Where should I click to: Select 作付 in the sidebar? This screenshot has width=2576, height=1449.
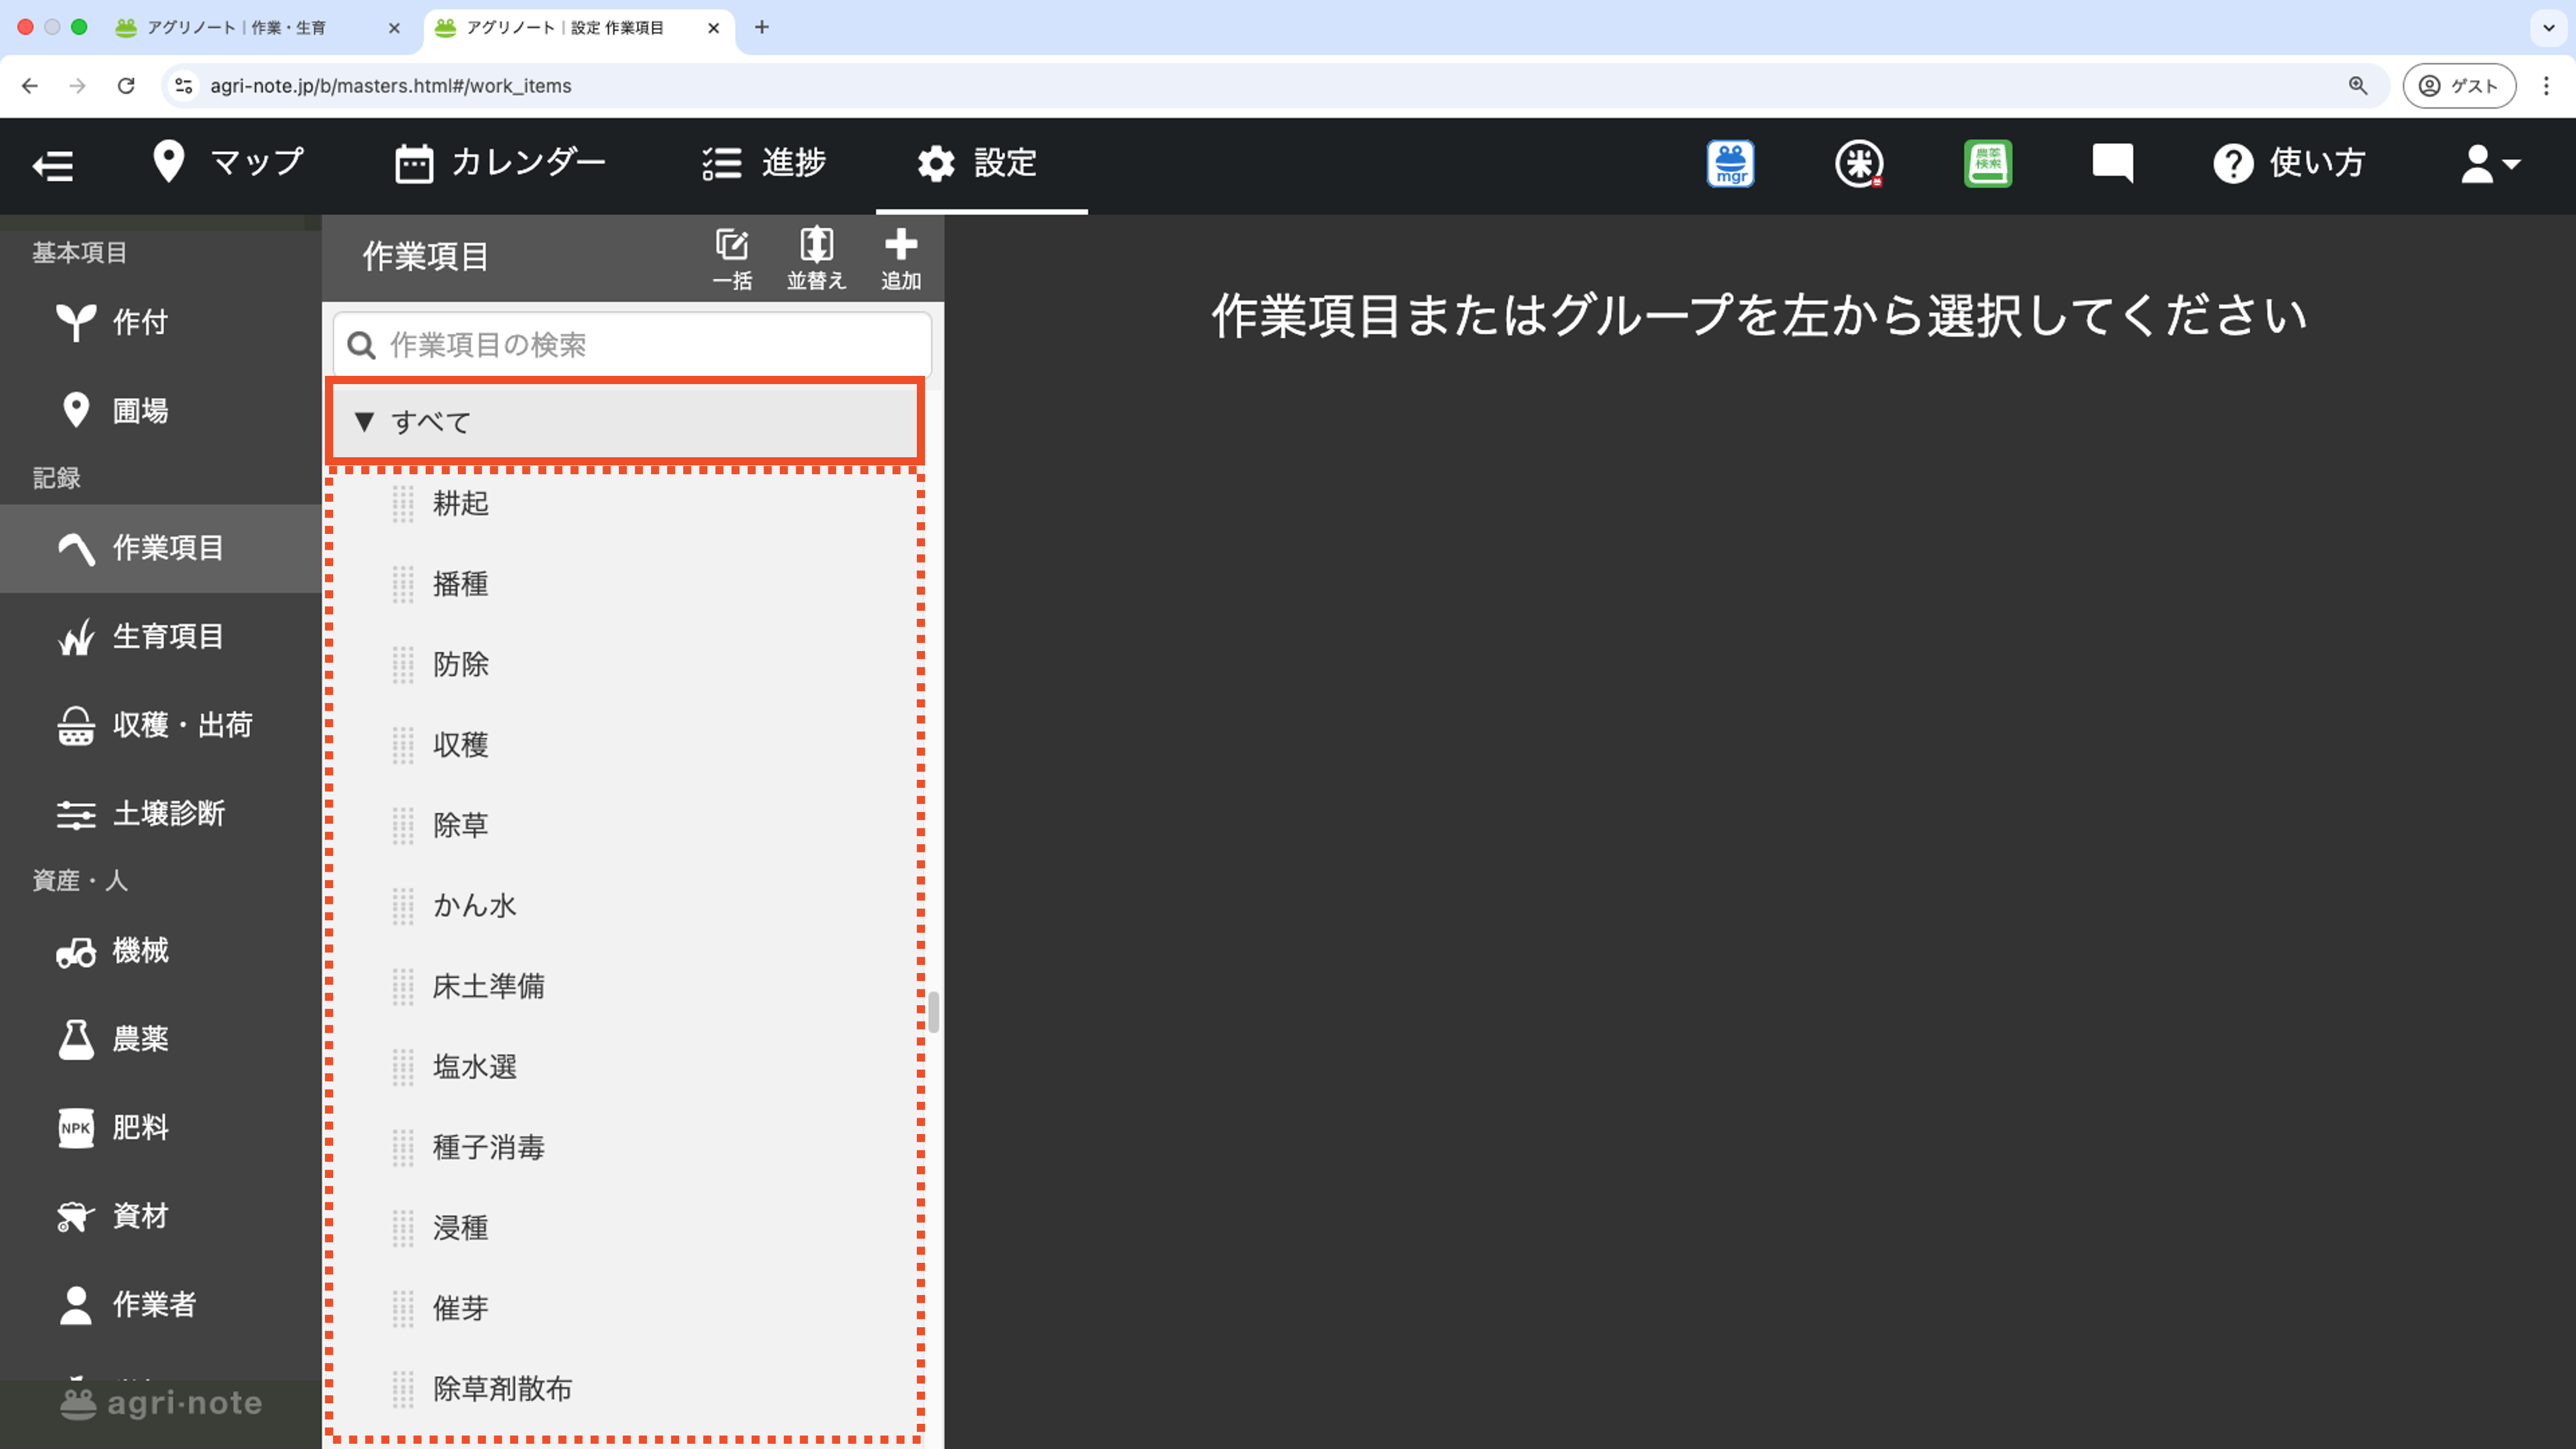161,322
